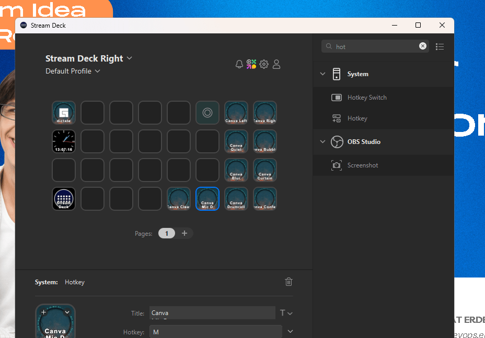Image resolution: width=485 pixels, height=338 pixels.
Task: Select the Stream Deck app key
Action: pos(64,199)
